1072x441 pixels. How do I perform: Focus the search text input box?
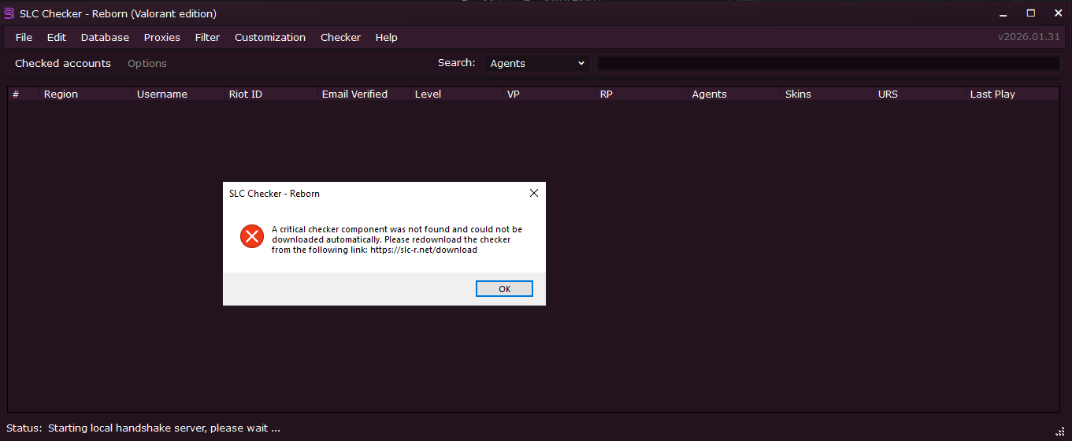(828, 63)
